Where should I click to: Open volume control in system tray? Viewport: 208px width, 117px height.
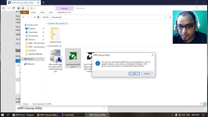[184, 115]
